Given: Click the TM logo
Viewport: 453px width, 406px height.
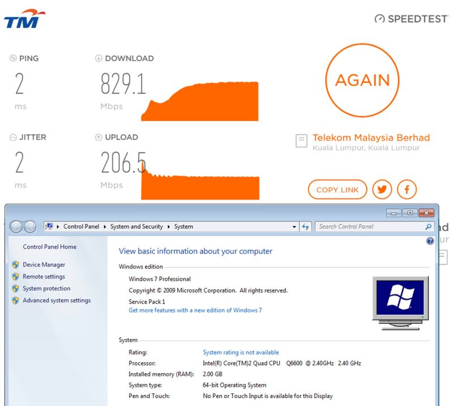Looking at the screenshot, I should pyautogui.click(x=24, y=19).
